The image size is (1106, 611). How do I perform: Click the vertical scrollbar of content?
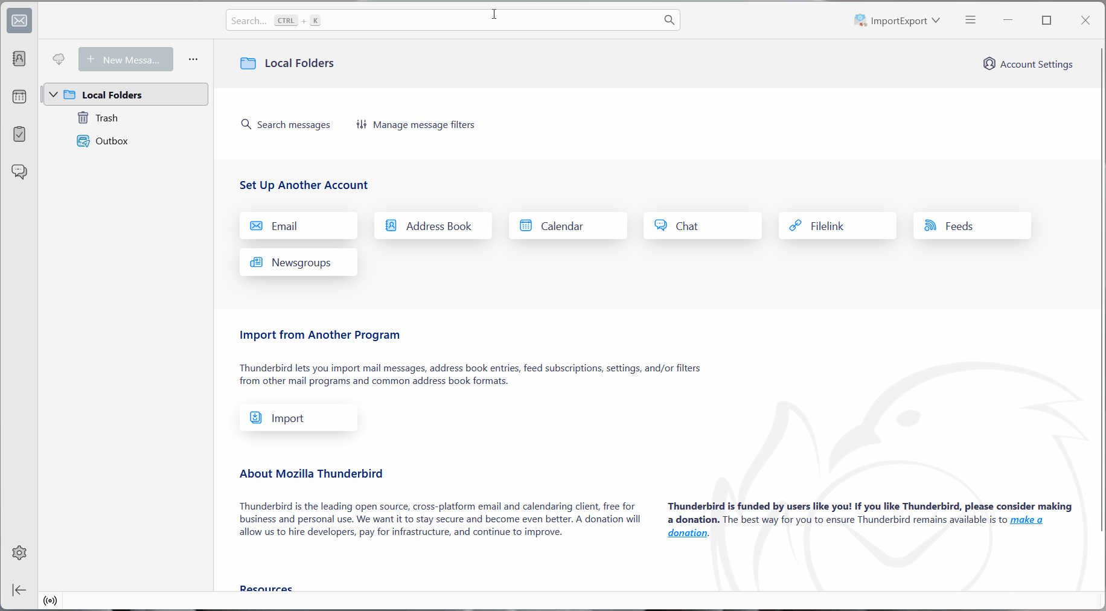1103,290
